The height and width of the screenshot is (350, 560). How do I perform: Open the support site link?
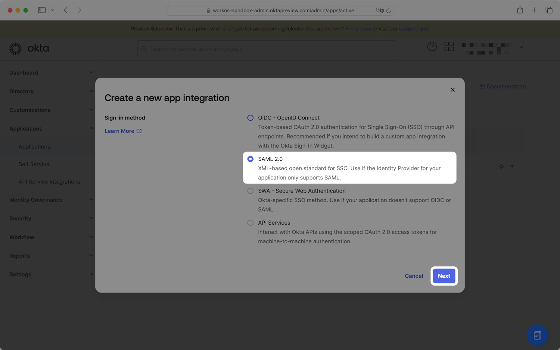(413, 29)
